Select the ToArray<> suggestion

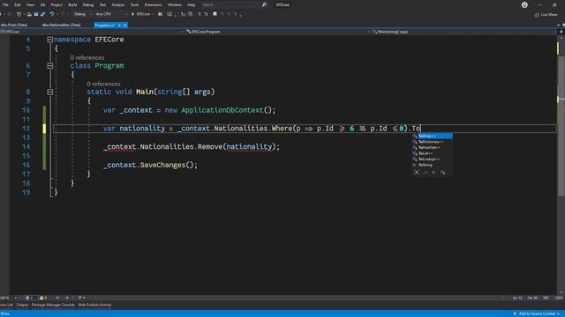tap(432, 136)
